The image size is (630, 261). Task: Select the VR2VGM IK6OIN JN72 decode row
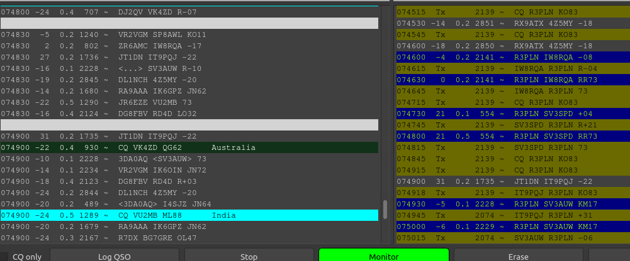point(189,170)
